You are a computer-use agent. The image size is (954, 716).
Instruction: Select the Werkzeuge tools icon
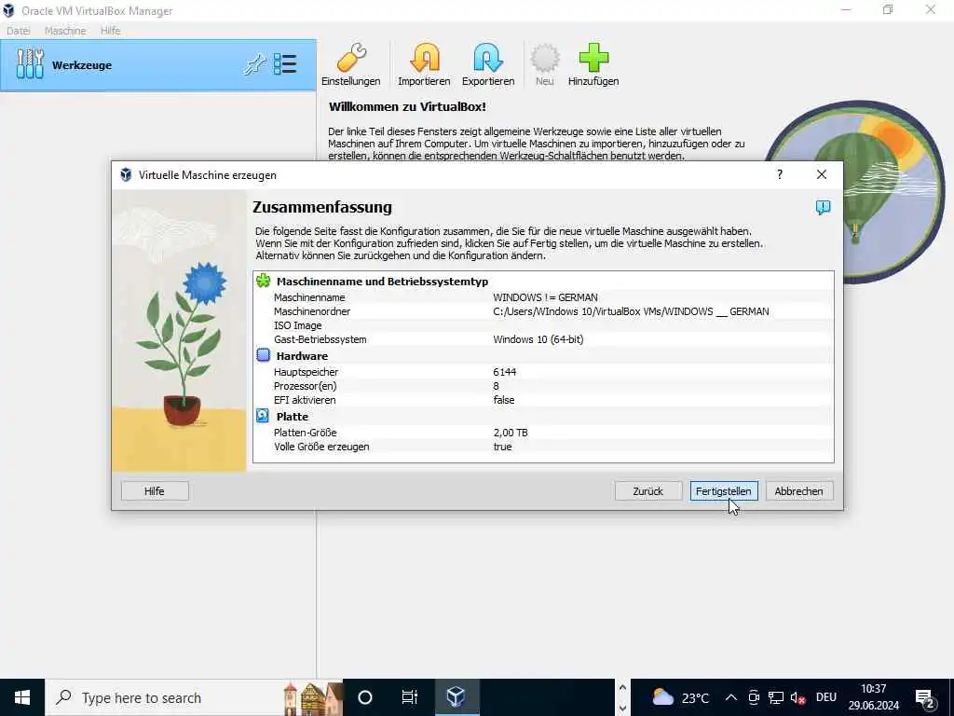pyautogui.click(x=30, y=64)
